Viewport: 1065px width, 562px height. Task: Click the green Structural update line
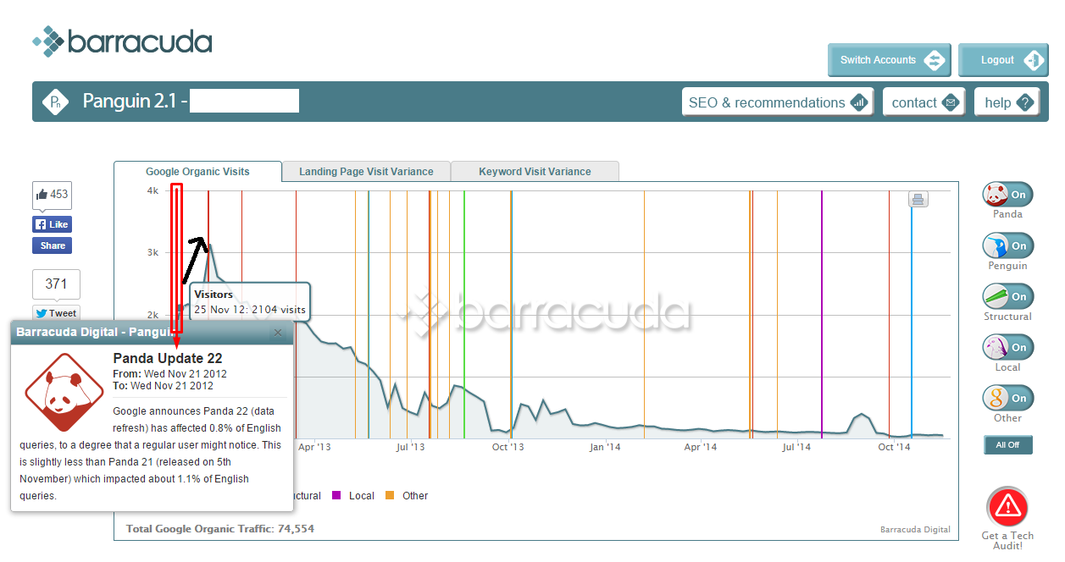464,314
